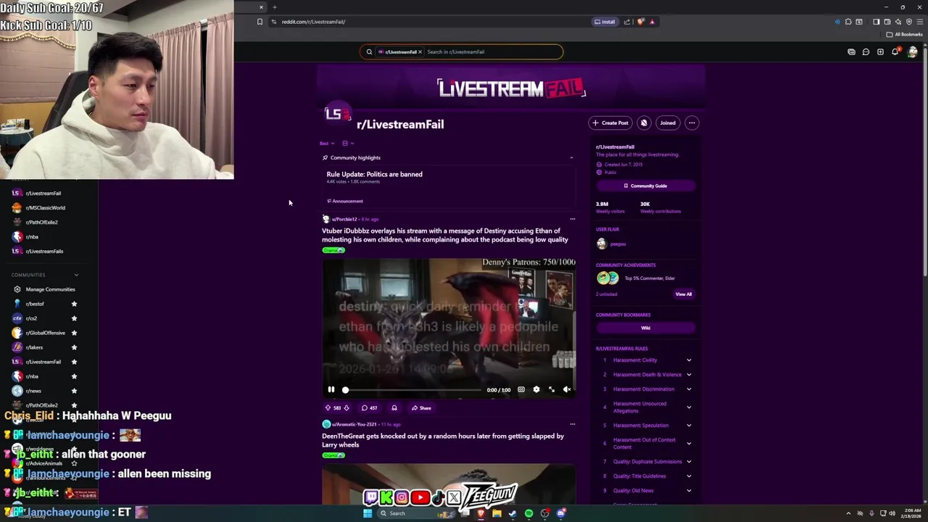The image size is (928, 522).
Task: Open Spotify from taskbar
Action: 529,513
